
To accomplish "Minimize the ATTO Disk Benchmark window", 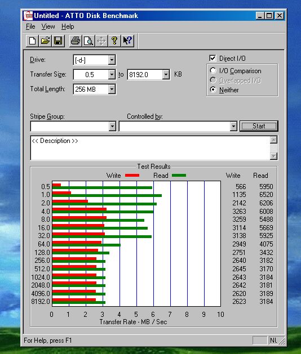I will click(260, 16).
